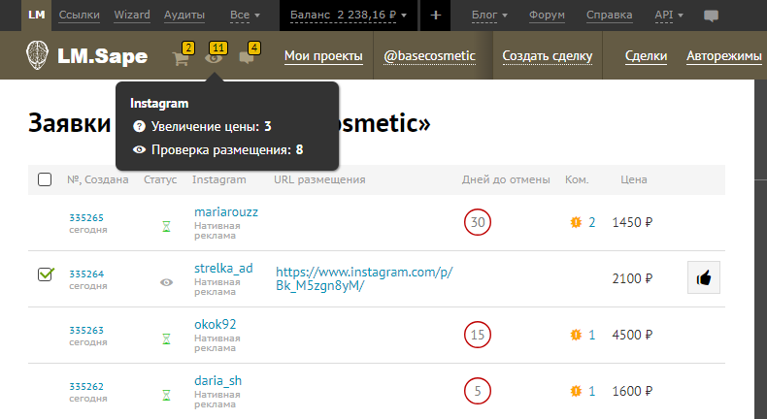The width and height of the screenshot is (767, 419).
Task: Expand the Все dropdown in top bar
Action: pyautogui.click(x=245, y=16)
